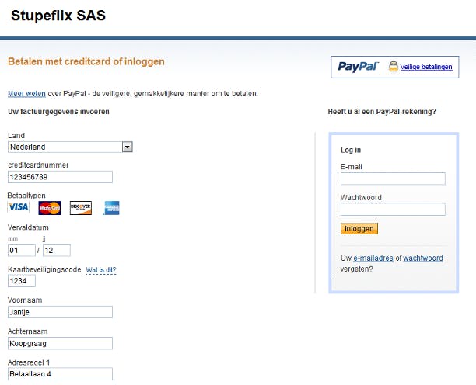476x385 pixels.
Task: Focus the creditcardnummer input field
Action: click(x=60, y=176)
